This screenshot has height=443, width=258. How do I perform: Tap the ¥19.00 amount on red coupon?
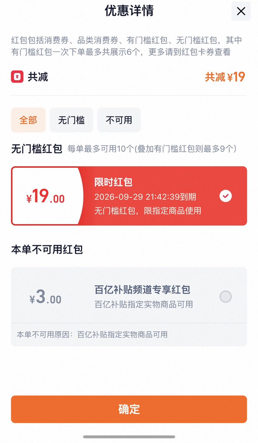pyautogui.click(x=45, y=197)
